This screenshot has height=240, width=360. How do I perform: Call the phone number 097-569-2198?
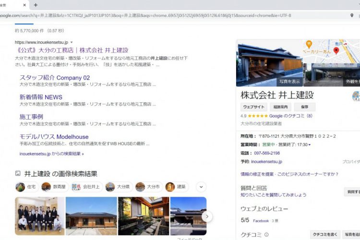click(x=267, y=153)
